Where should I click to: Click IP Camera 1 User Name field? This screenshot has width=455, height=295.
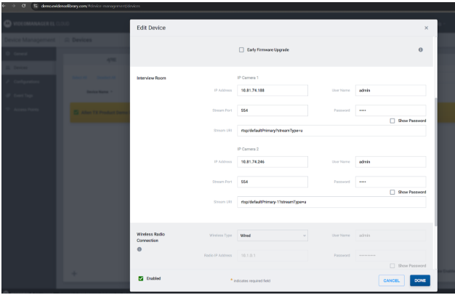[x=390, y=91]
